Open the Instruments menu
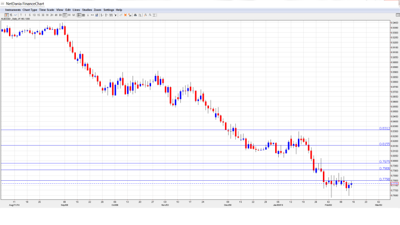 tap(13, 10)
